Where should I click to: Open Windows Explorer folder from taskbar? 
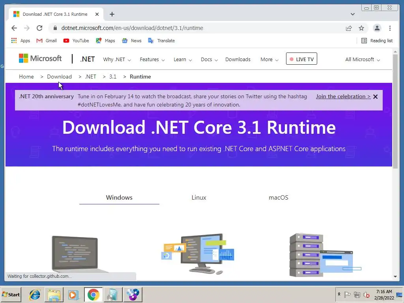click(54, 294)
